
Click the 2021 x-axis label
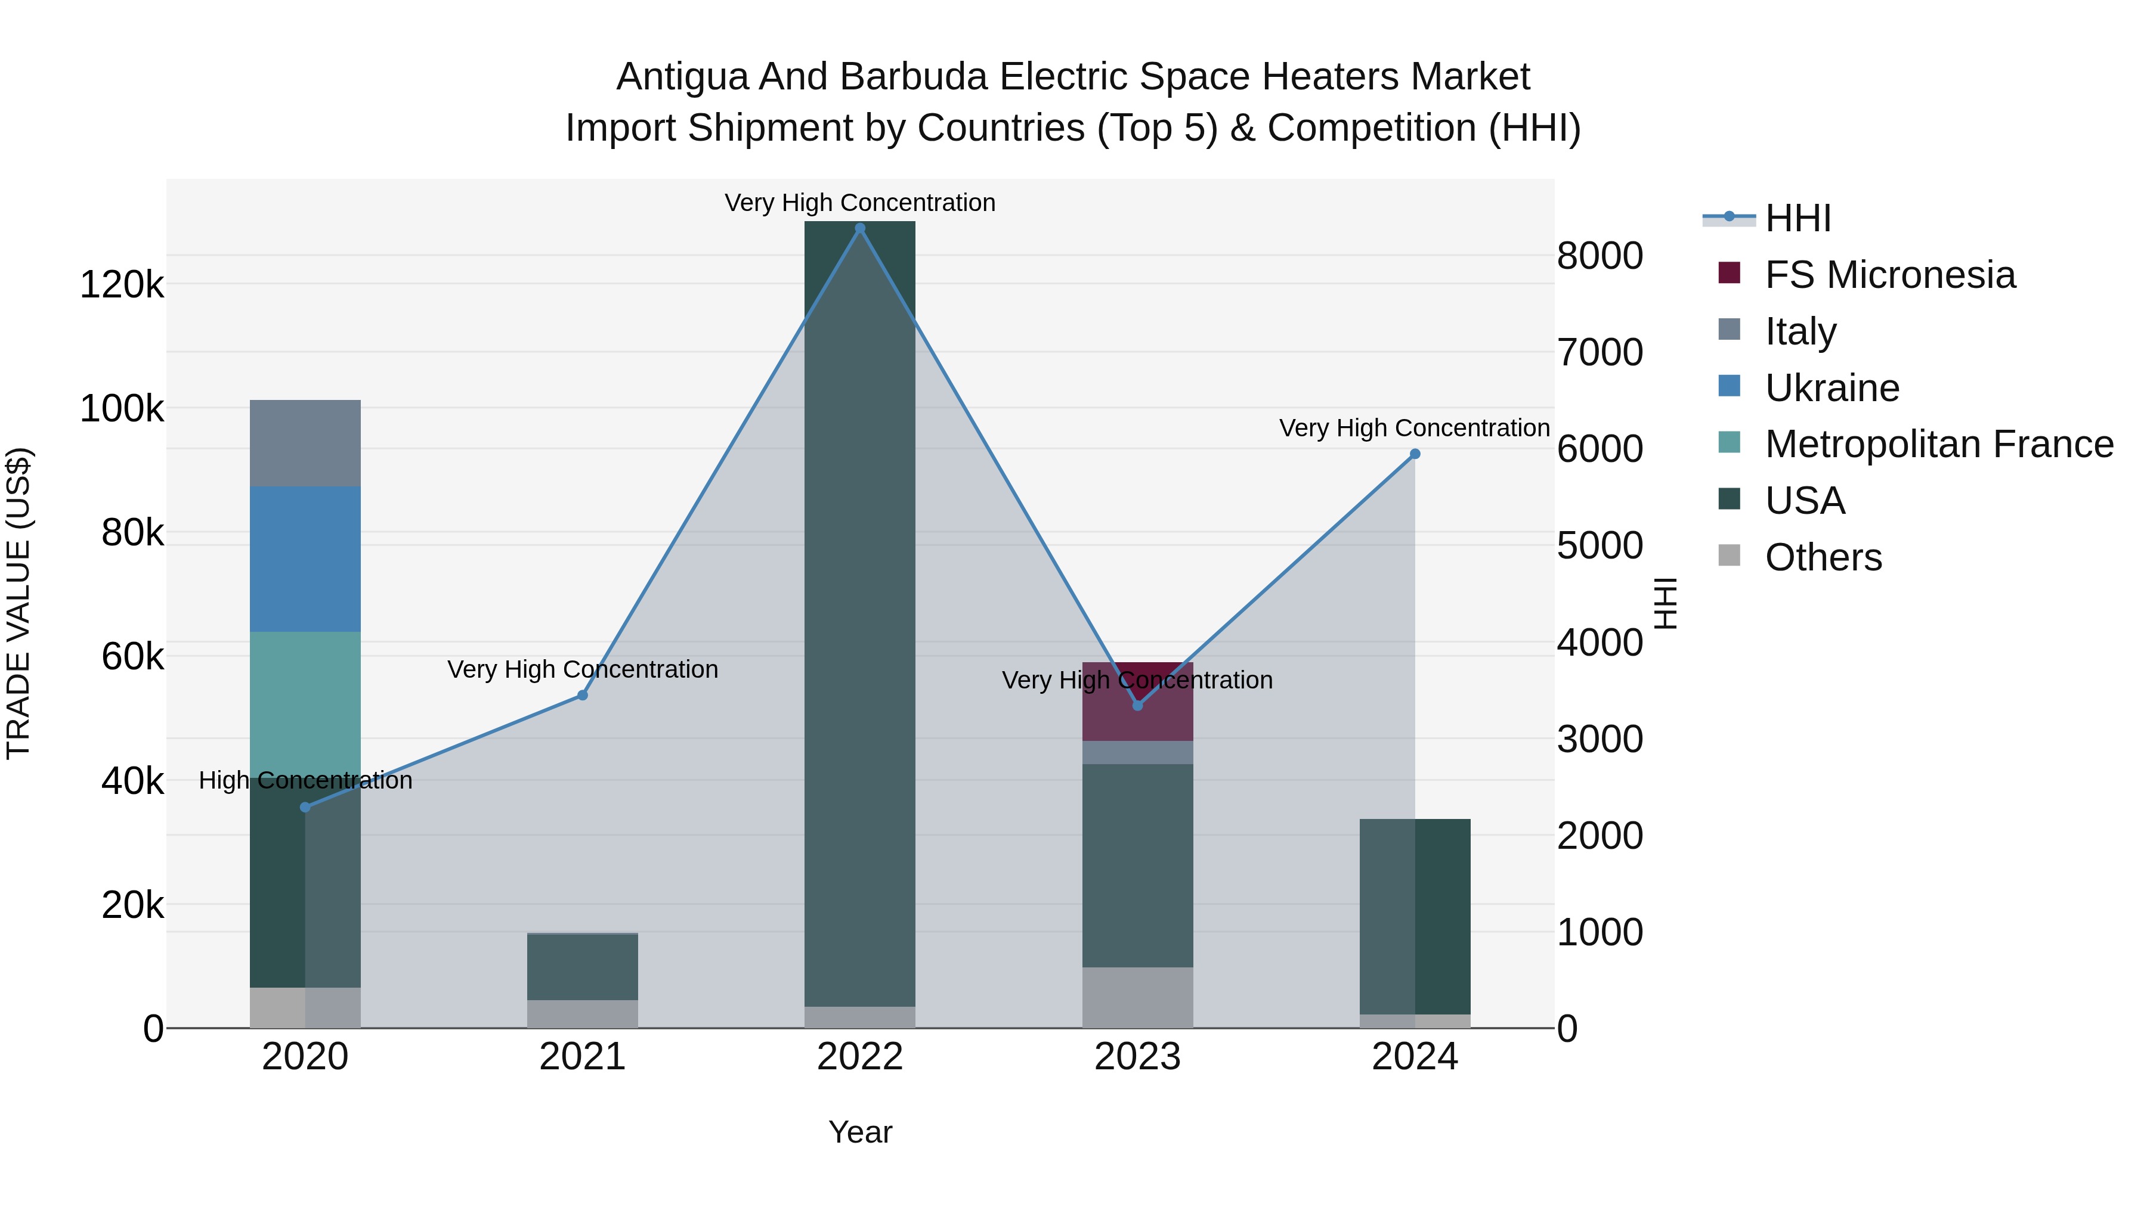tap(583, 1057)
